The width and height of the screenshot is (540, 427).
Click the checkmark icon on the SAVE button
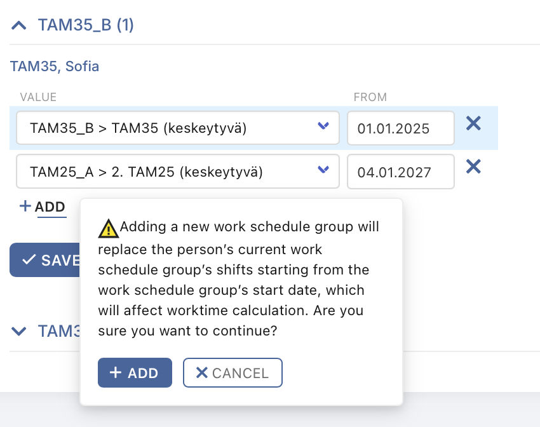point(29,259)
